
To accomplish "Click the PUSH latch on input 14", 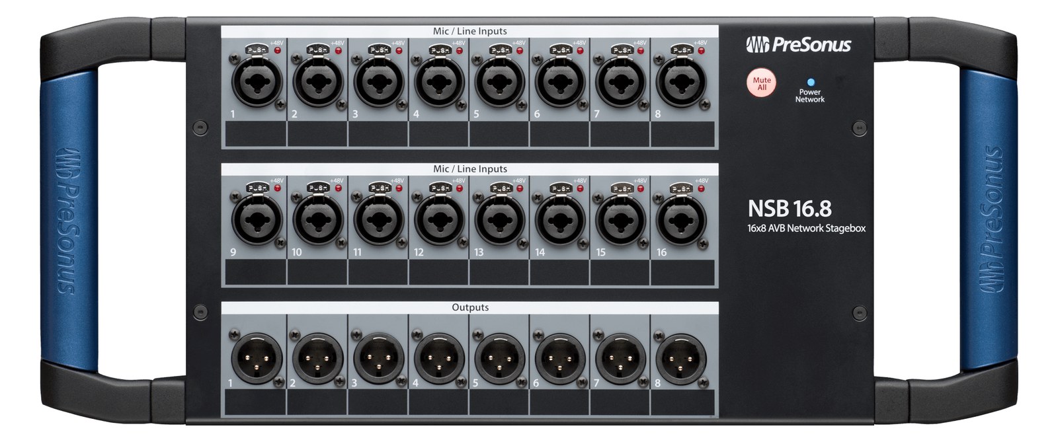I will coord(560,188).
